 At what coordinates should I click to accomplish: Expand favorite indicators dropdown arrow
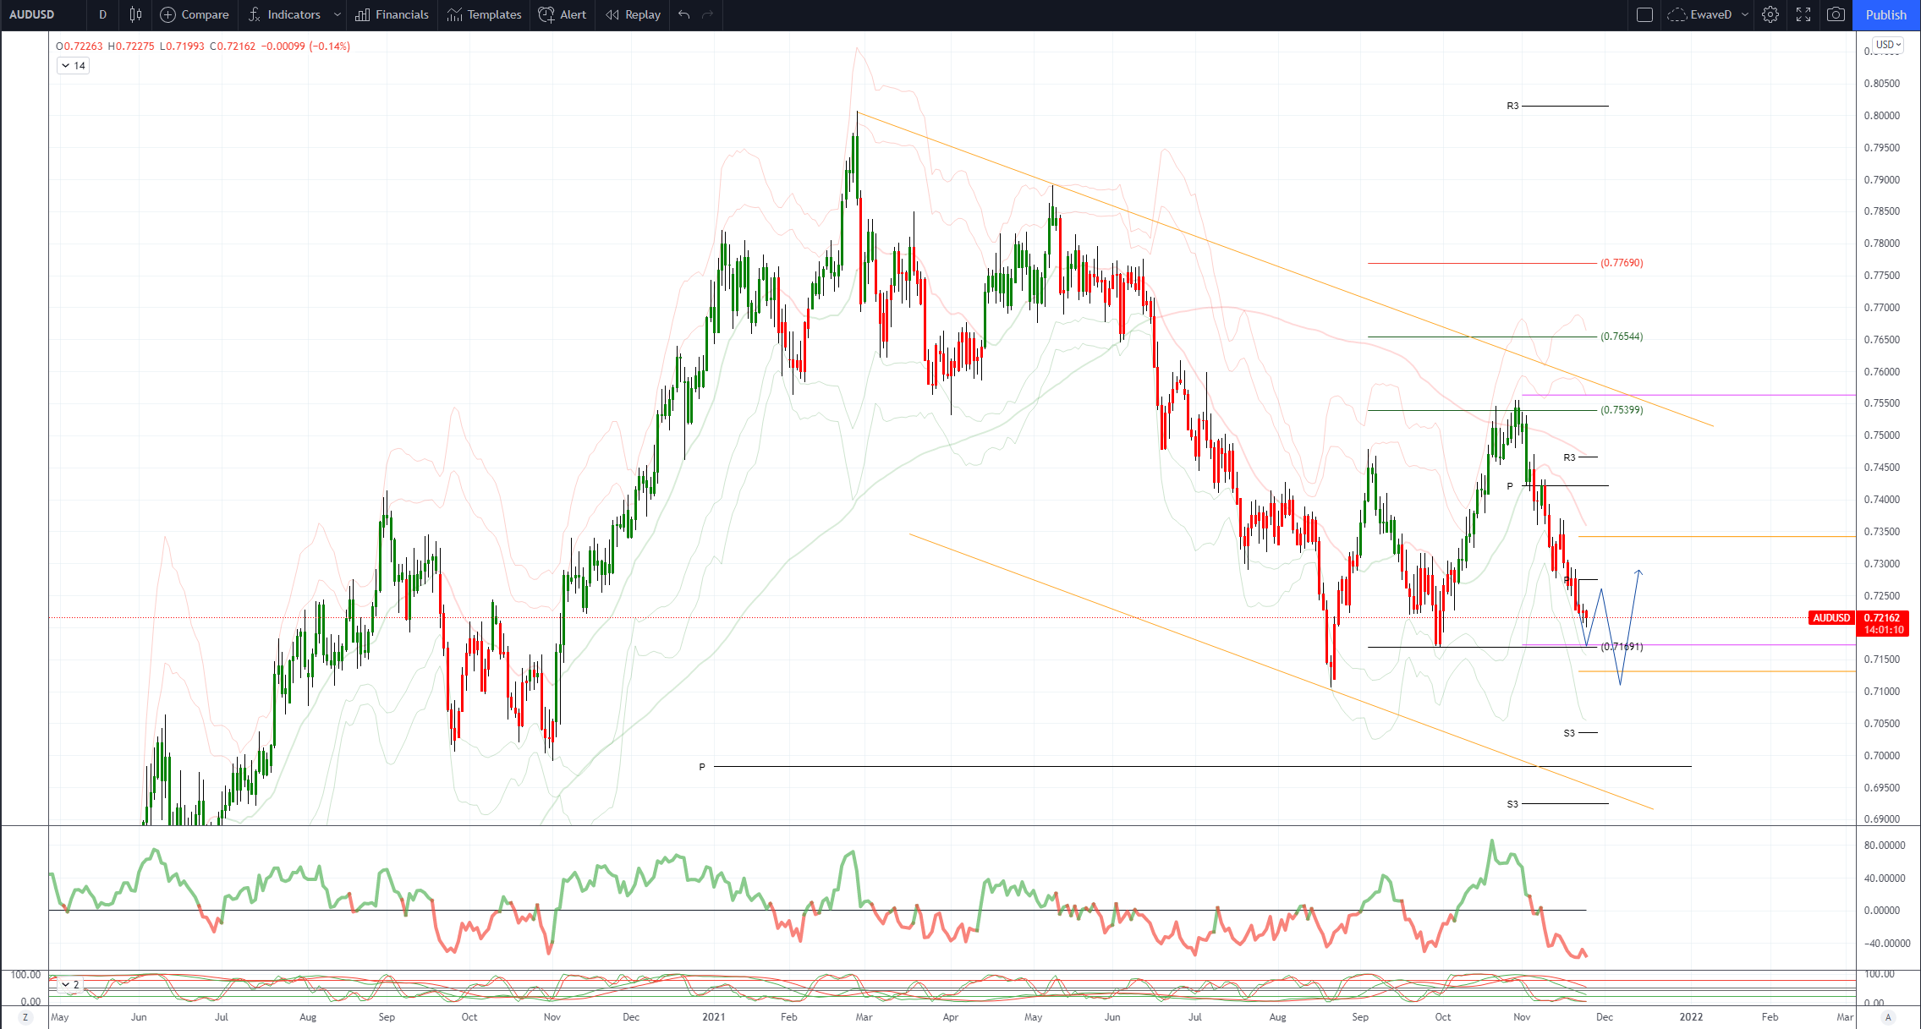click(338, 14)
